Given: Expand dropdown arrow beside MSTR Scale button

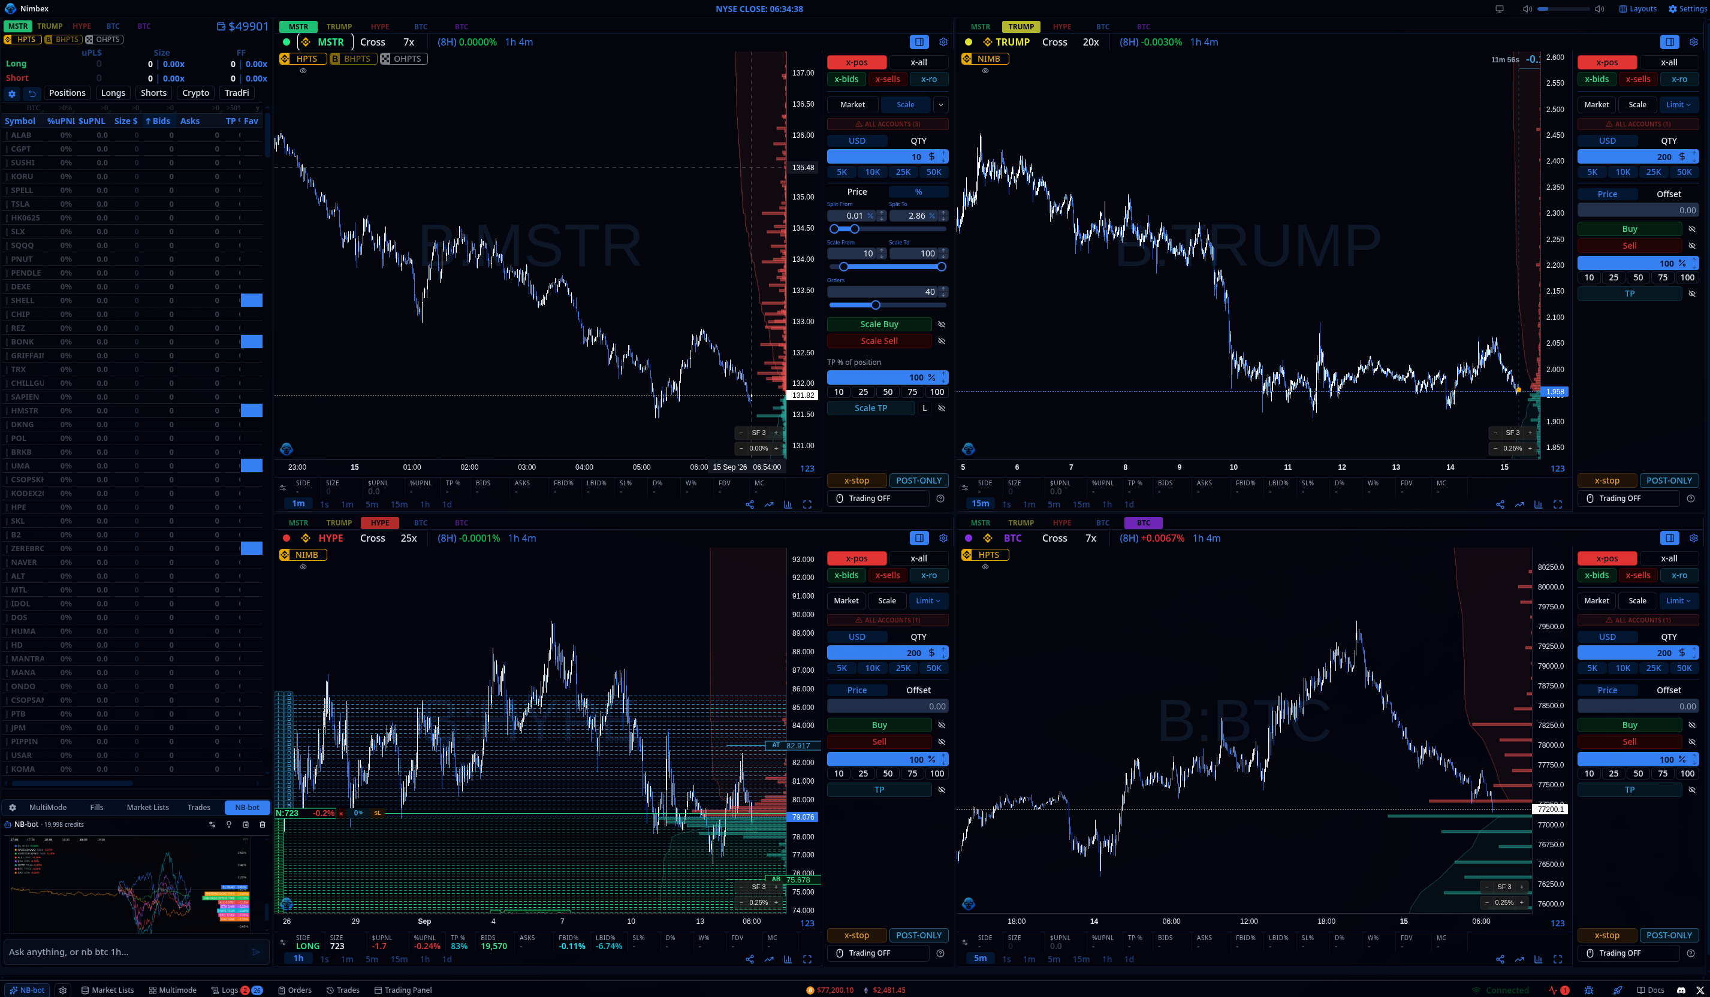Looking at the screenshot, I should pyautogui.click(x=940, y=105).
